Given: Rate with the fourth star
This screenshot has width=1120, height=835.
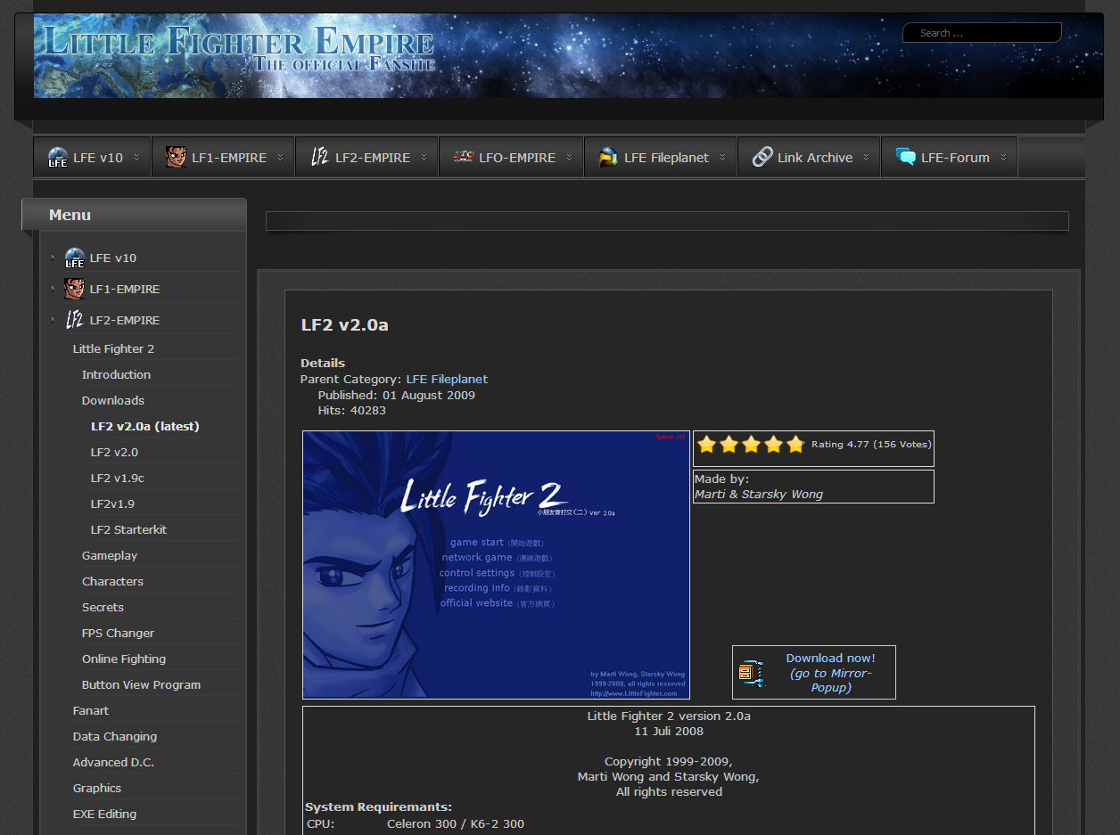Looking at the screenshot, I should pos(773,444).
